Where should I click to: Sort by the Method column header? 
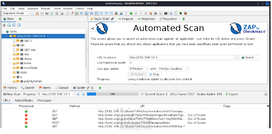coord(75,106)
